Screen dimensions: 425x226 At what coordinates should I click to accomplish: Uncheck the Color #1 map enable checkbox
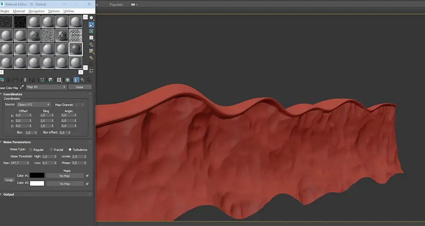coord(87,176)
